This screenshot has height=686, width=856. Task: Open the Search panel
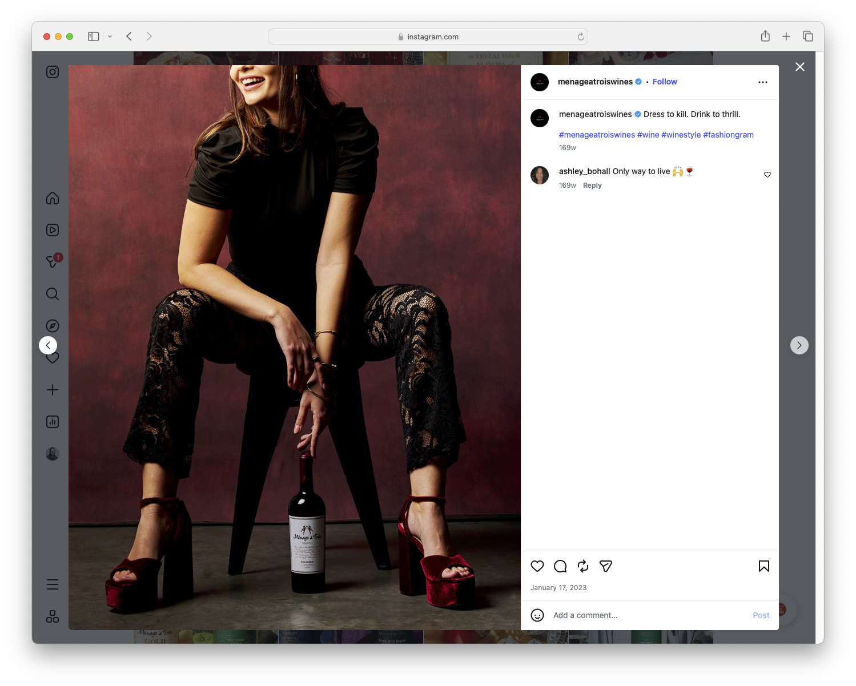52,294
